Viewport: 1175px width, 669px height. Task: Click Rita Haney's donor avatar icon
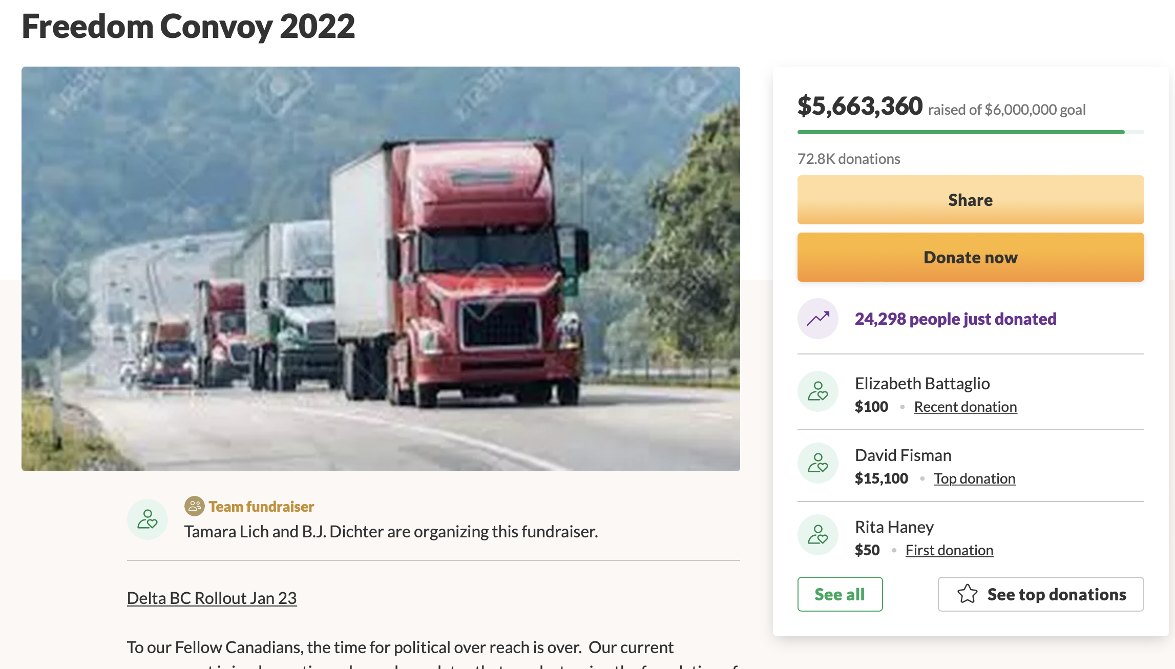pos(818,535)
